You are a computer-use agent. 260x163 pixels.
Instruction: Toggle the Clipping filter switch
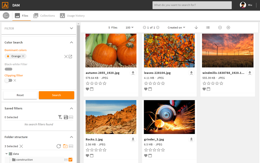pyautogui.click(x=9, y=80)
